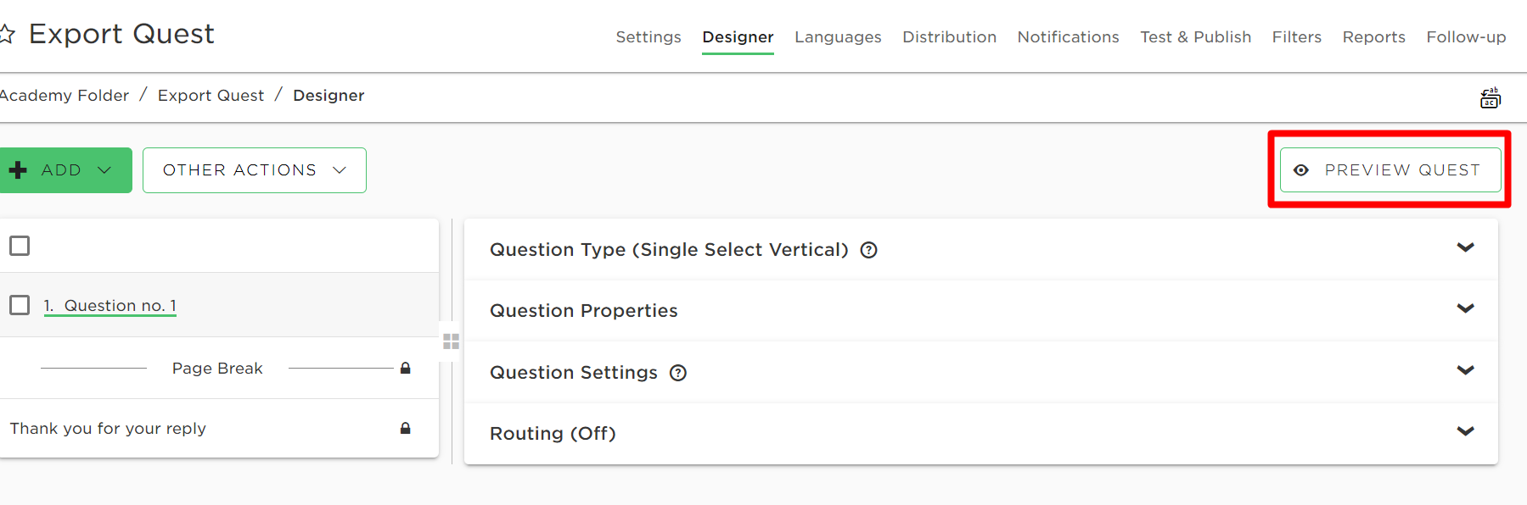Navigate to Export Quest breadcrumb link
Screen dimensions: 1527x505
(x=211, y=96)
